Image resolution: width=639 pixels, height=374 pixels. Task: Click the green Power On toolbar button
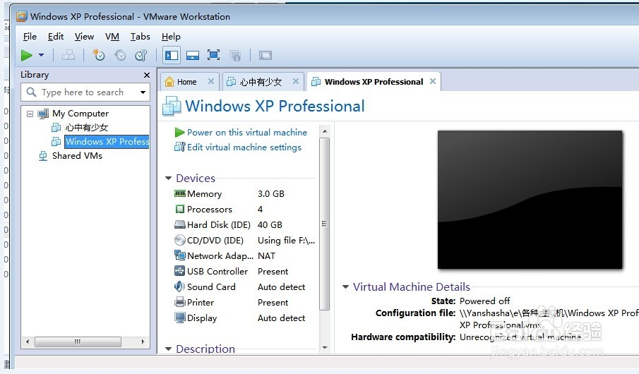coord(27,55)
